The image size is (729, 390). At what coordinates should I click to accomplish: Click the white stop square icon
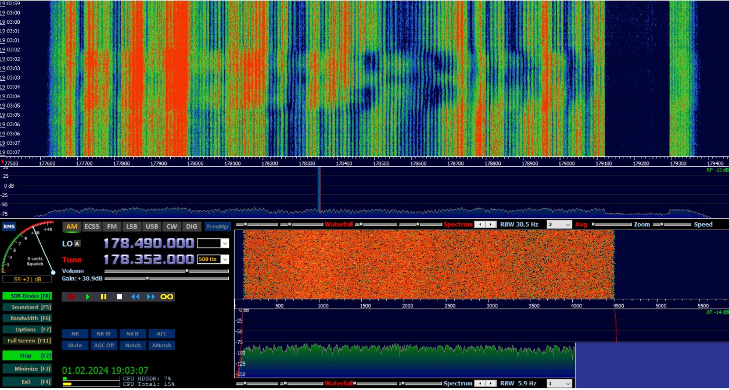(119, 296)
